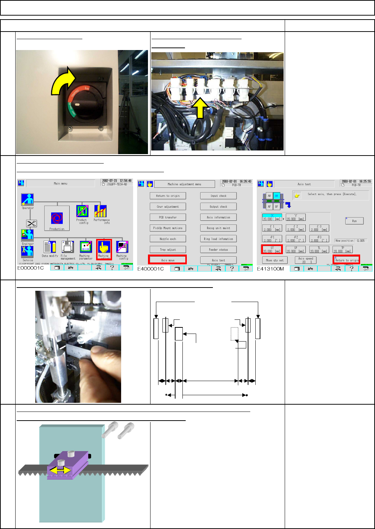The width and height of the screenshot is (375, 529).
Task: Click Return to origin in Axis test screen
Action: (x=347, y=259)
